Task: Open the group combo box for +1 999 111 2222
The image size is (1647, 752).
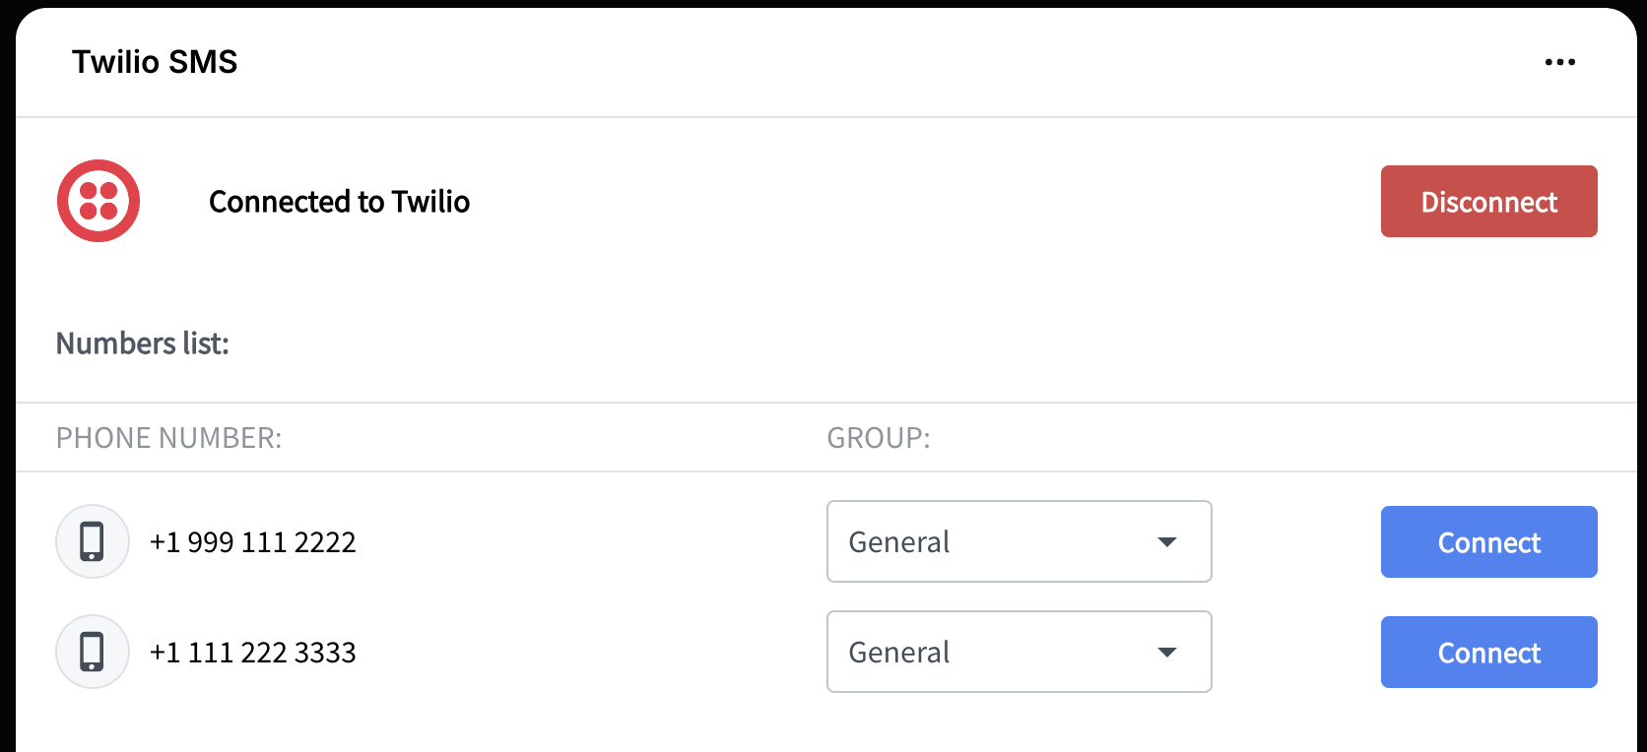Action: pyautogui.click(x=1019, y=541)
